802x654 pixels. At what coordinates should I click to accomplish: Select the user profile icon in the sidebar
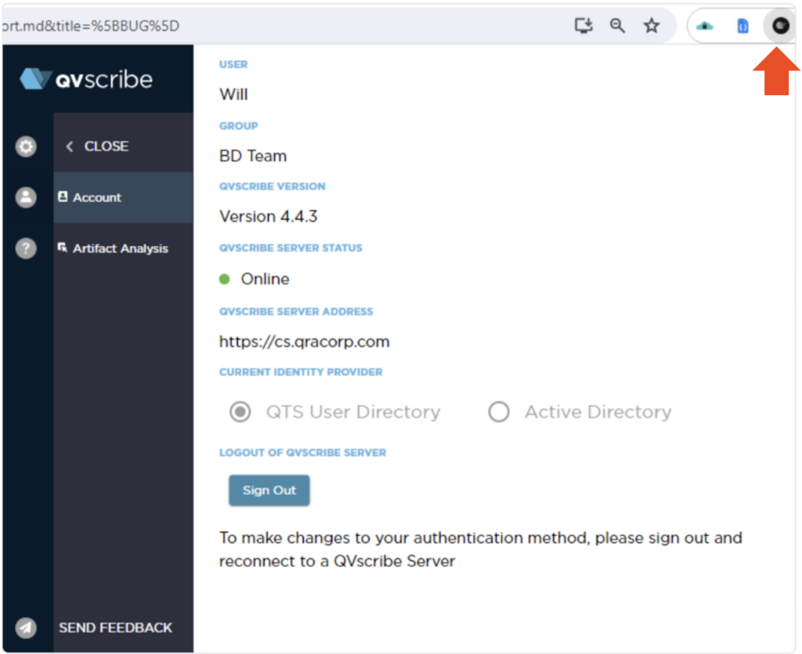point(26,197)
